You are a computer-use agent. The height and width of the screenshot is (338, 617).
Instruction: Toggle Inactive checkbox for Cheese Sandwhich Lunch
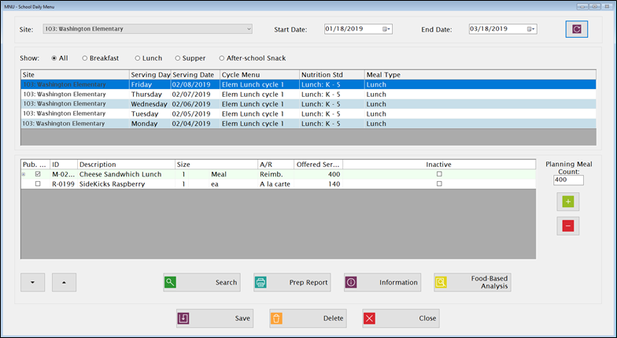439,173
